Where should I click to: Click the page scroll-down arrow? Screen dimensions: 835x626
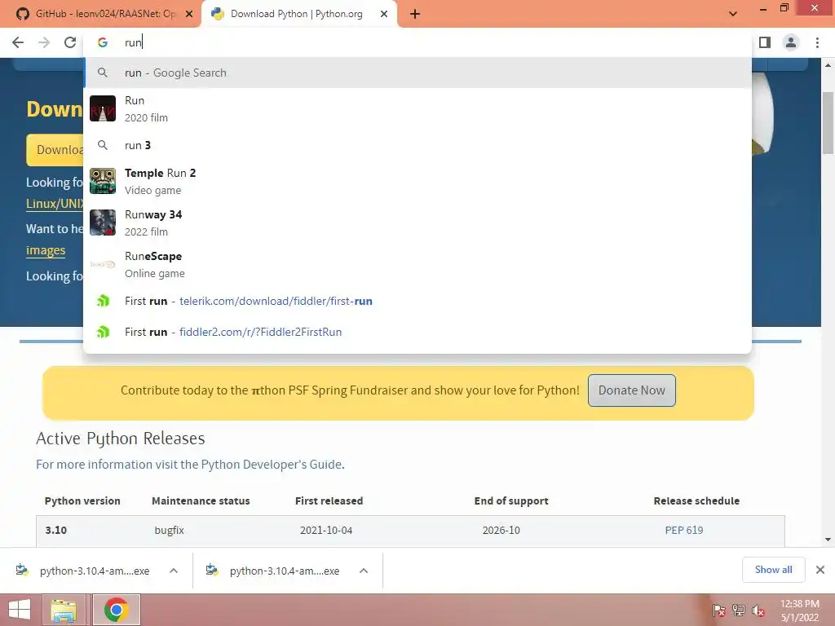click(x=828, y=540)
